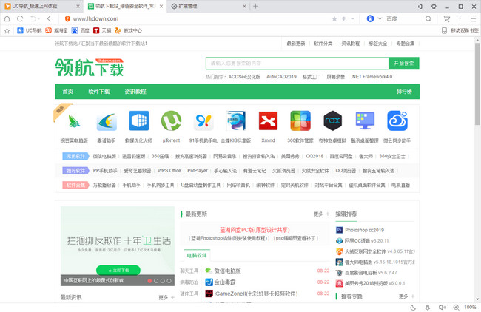Open dropdown arrow beside lightning icon in address bar
The height and width of the screenshot is (312, 481).
tap(353, 19)
